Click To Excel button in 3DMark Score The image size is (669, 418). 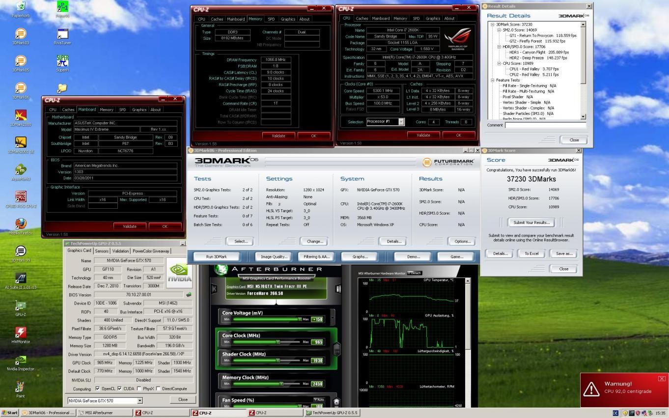coord(531,253)
